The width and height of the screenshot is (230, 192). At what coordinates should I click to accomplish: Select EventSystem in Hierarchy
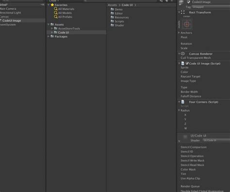8,25
